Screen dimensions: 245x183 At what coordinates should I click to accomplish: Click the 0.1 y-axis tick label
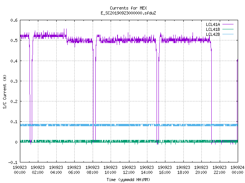(x=14, y=122)
